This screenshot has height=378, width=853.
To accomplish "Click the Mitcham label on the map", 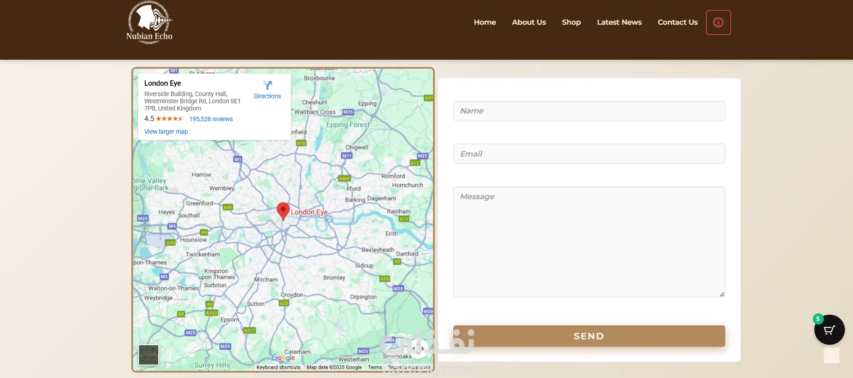I will (266, 279).
